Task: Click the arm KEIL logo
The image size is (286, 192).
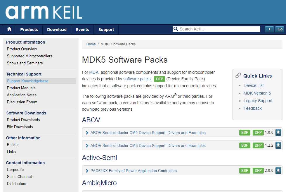Action: click(44, 12)
